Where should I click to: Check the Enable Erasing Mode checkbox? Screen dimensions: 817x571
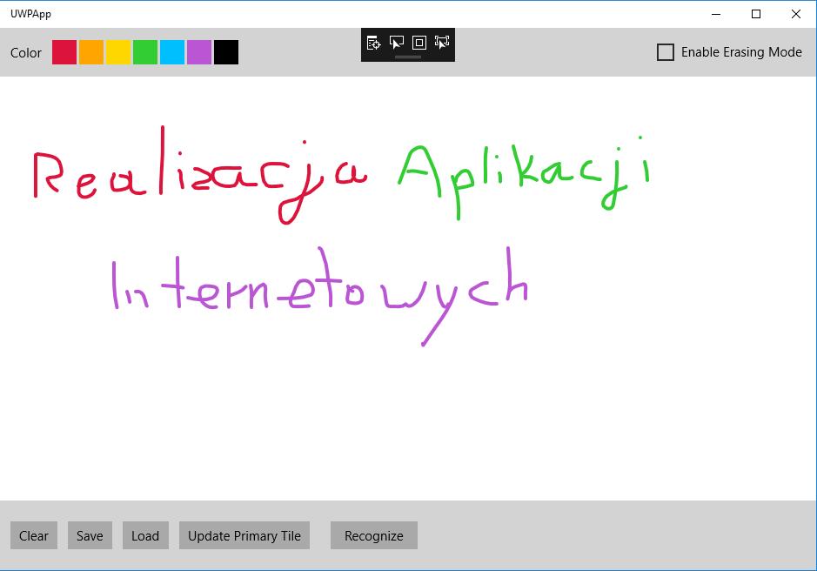coord(666,52)
